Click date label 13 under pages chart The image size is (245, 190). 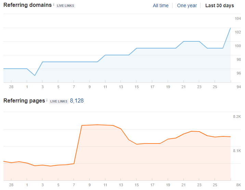[121, 185]
